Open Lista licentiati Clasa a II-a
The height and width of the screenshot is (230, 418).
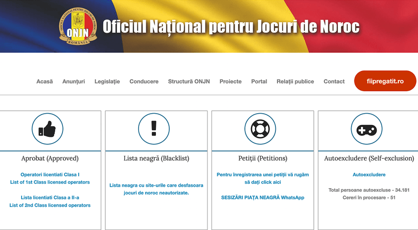50,201
